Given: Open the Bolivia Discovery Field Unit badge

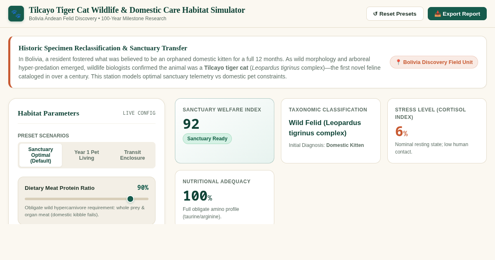Looking at the screenshot, I should point(434,62).
